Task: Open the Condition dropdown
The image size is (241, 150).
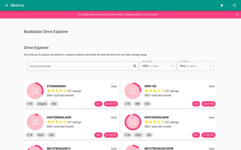Action: pyautogui.click(x=195, y=66)
